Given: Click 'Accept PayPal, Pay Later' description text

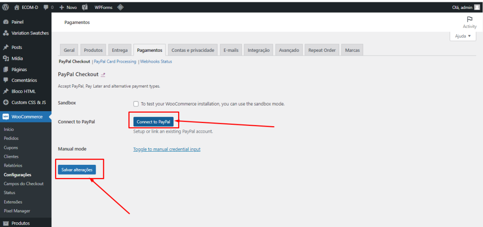Looking at the screenshot, I should [109, 87].
